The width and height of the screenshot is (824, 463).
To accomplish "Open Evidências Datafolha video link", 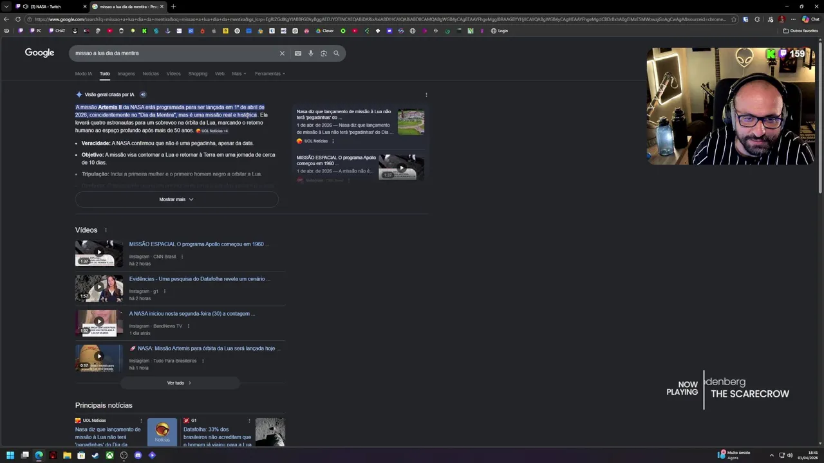I will pyautogui.click(x=200, y=279).
